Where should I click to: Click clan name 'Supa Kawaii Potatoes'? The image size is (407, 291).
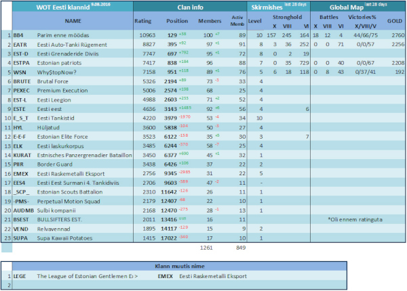click(64, 238)
